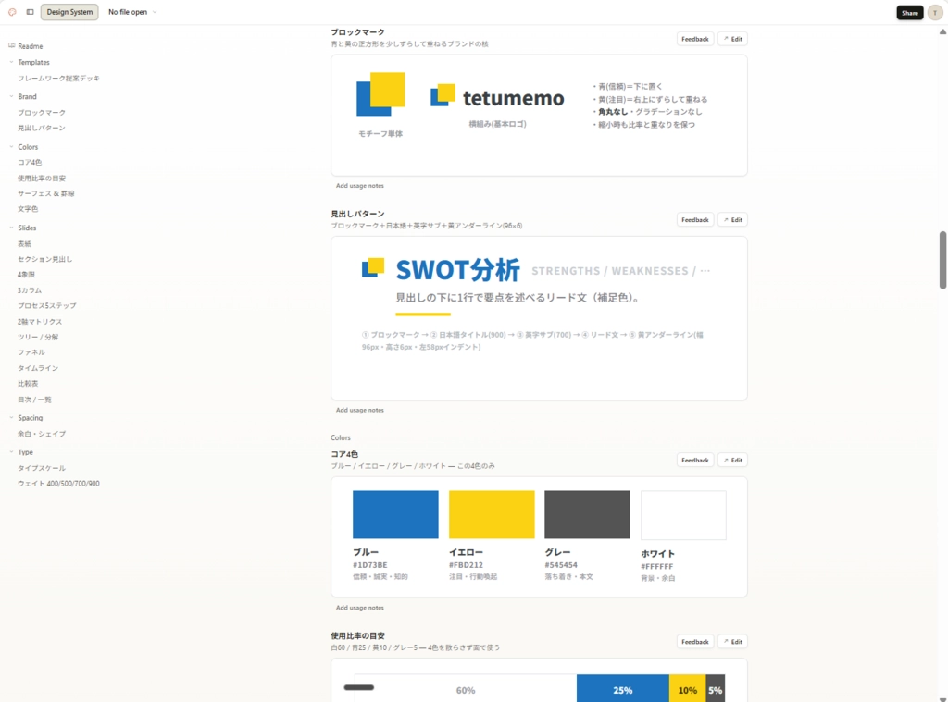
Task: Click the Readme book icon
Action: [x=11, y=46]
